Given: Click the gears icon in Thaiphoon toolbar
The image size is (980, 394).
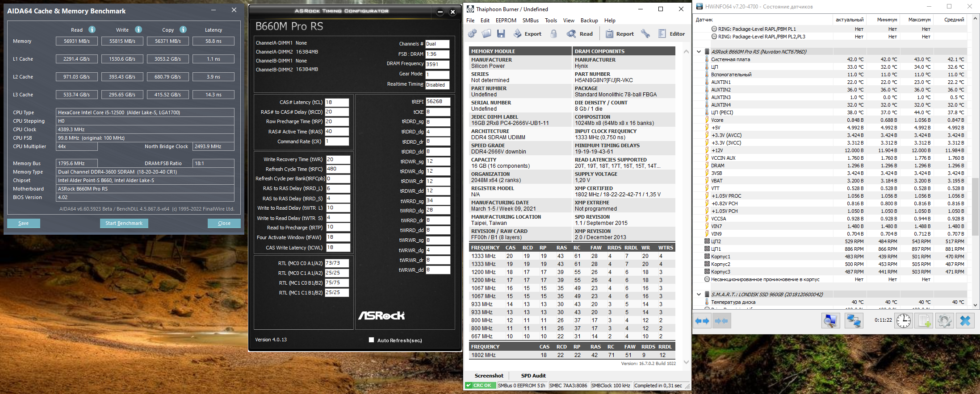Looking at the screenshot, I should 472,34.
